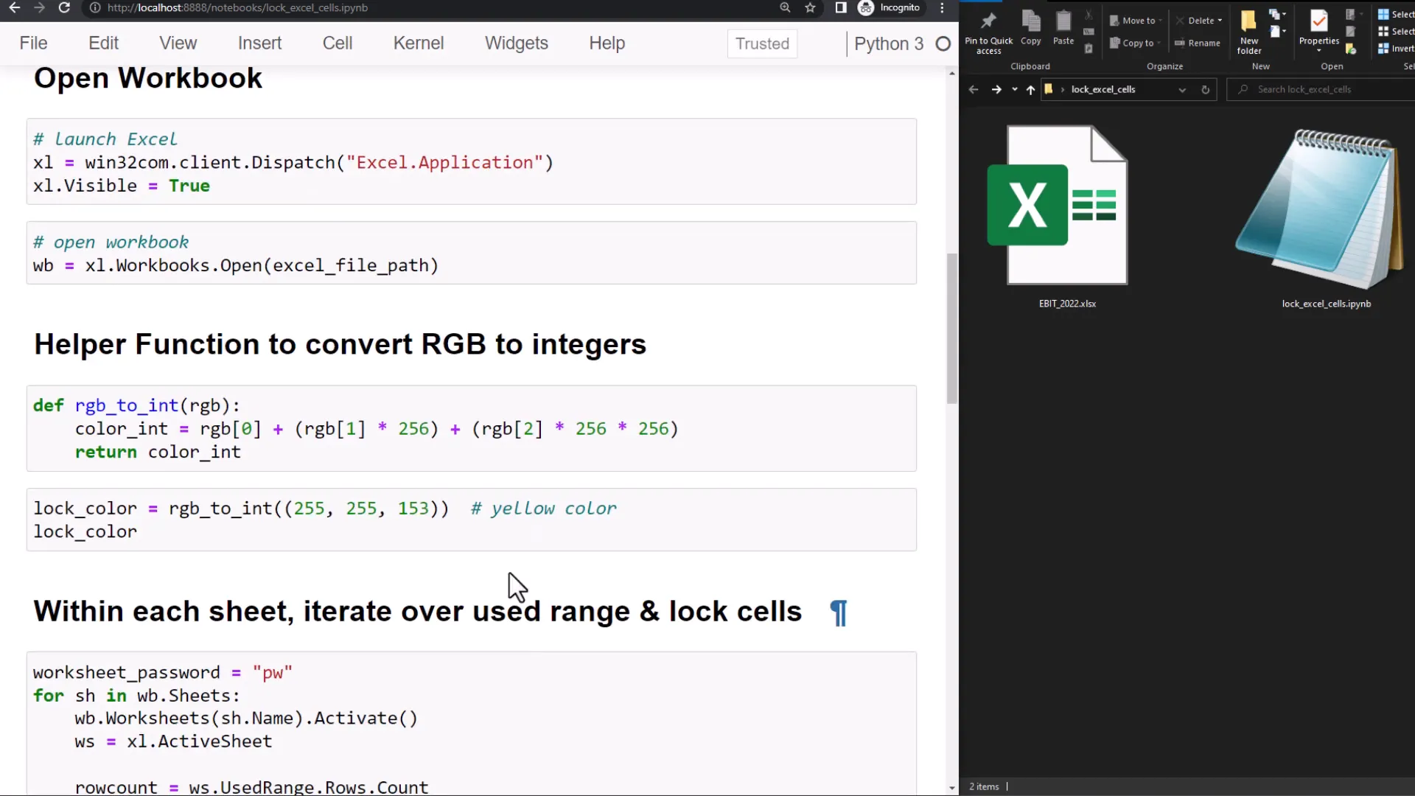
Task: Open the Kernel menu
Action: (418, 43)
